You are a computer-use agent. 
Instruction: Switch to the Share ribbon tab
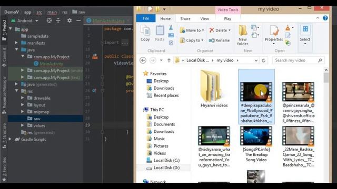(185, 19)
